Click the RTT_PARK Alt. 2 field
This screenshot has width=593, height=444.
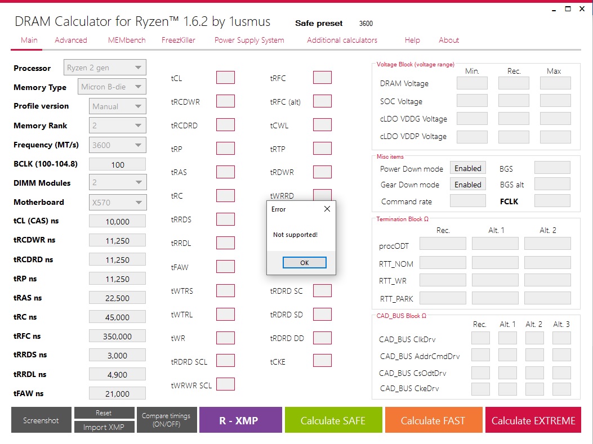click(x=547, y=298)
